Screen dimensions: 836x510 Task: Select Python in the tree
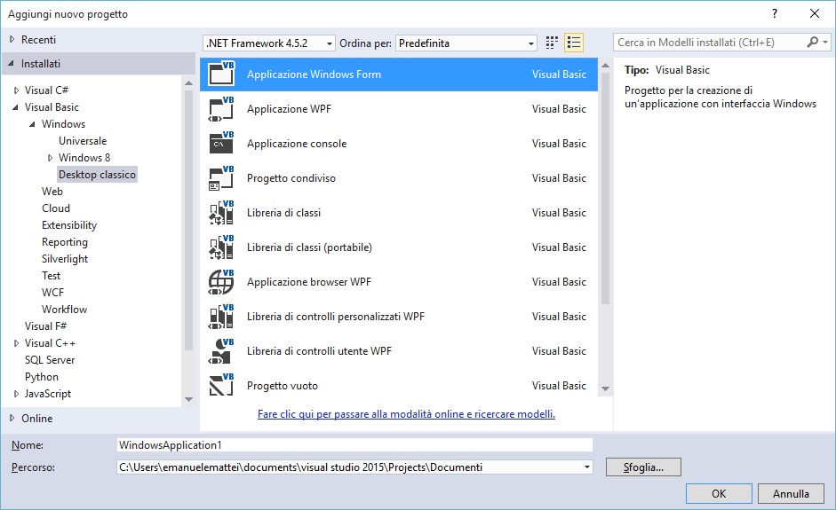click(x=42, y=377)
